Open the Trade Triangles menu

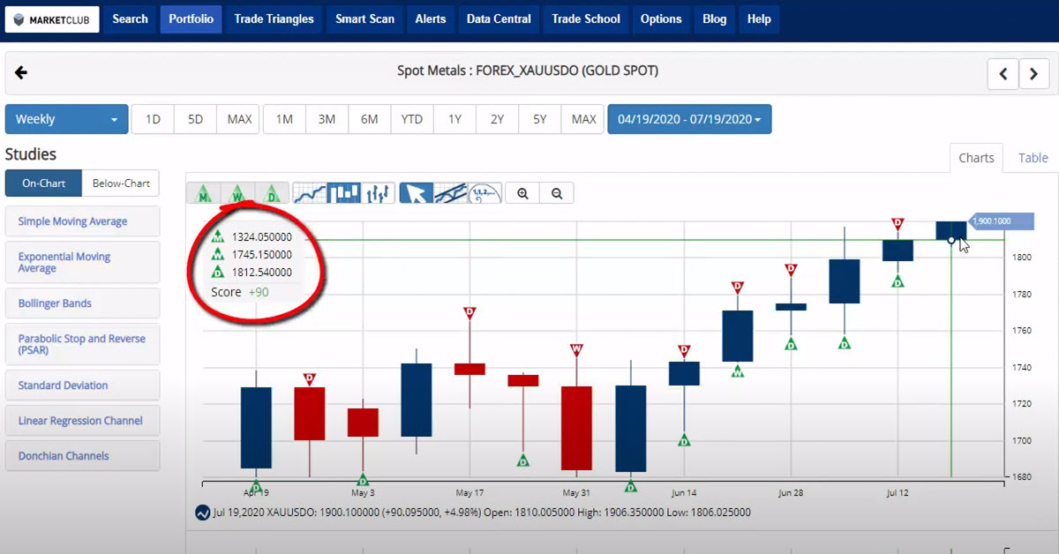coord(274,19)
